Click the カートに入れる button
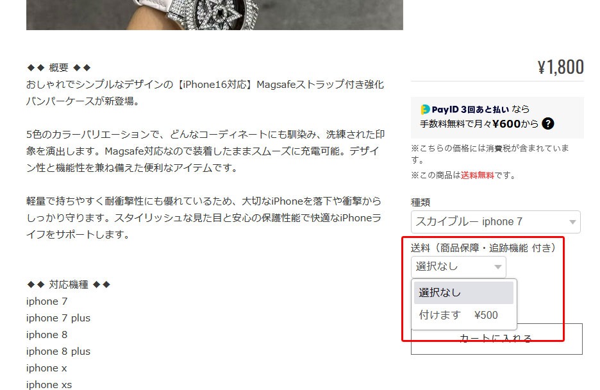The height and width of the screenshot is (390, 600). click(x=496, y=339)
